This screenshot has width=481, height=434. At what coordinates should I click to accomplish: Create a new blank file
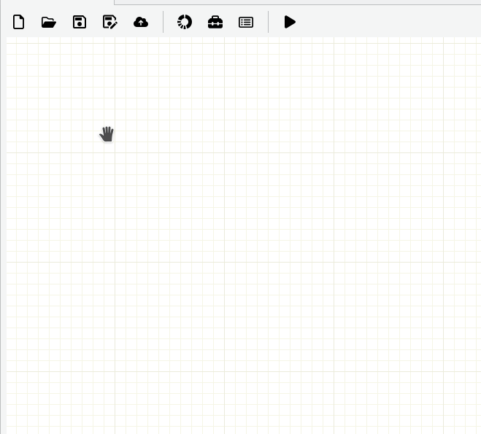(x=19, y=22)
